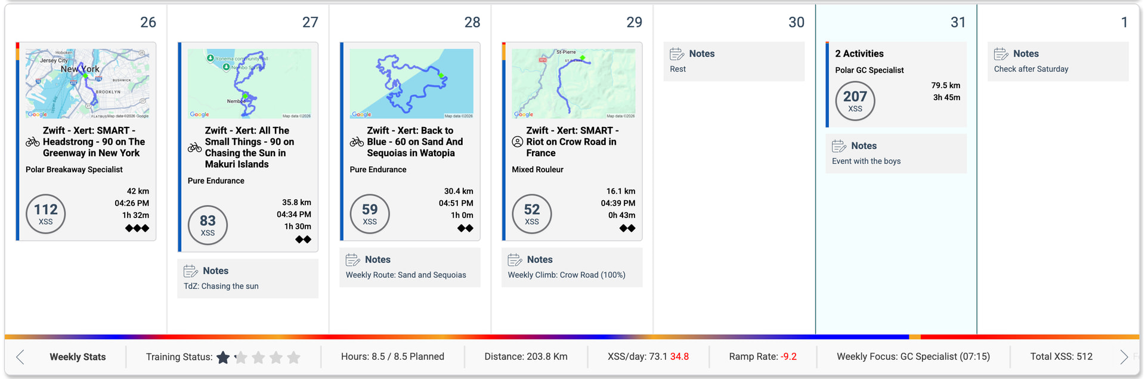The image size is (1145, 379).
Task: Select the Weekly Stats label
Action: click(78, 357)
